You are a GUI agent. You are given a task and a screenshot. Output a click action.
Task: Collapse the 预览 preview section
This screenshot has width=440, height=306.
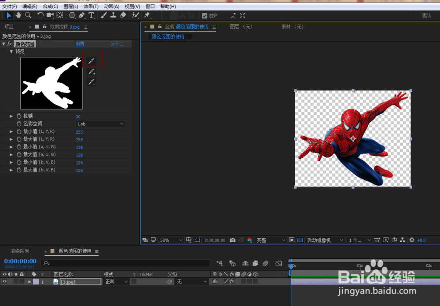tap(11, 51)
